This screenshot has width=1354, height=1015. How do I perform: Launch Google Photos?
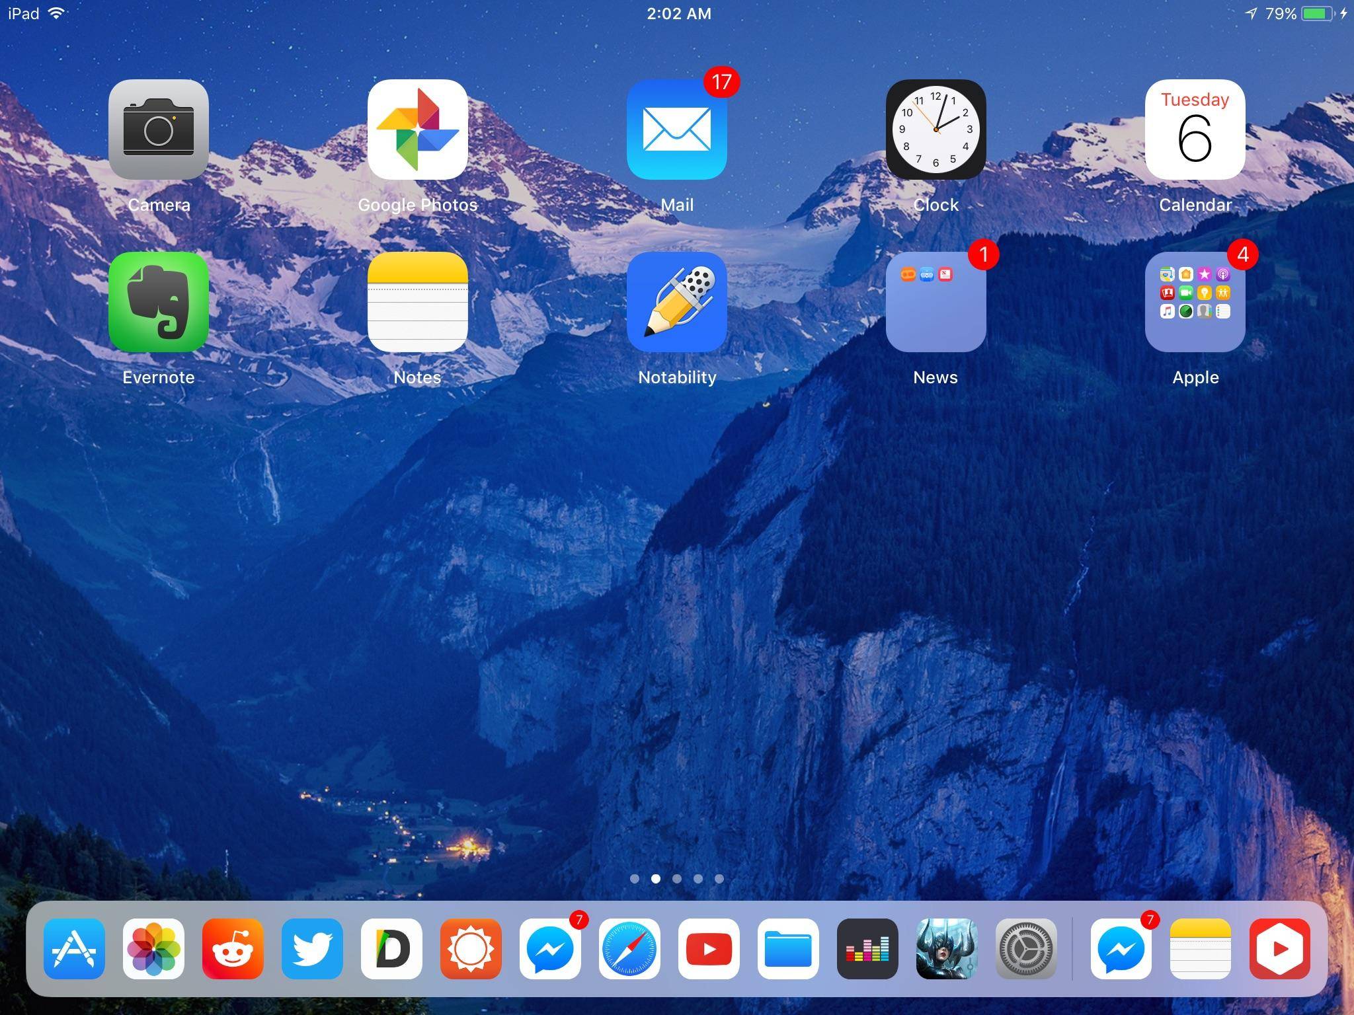(418, 130)
